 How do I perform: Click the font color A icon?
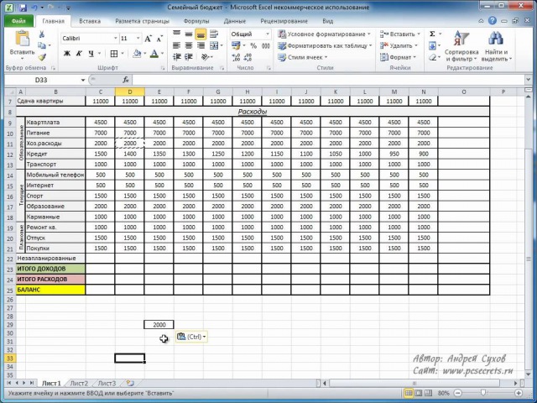click(x=154, y=54)
